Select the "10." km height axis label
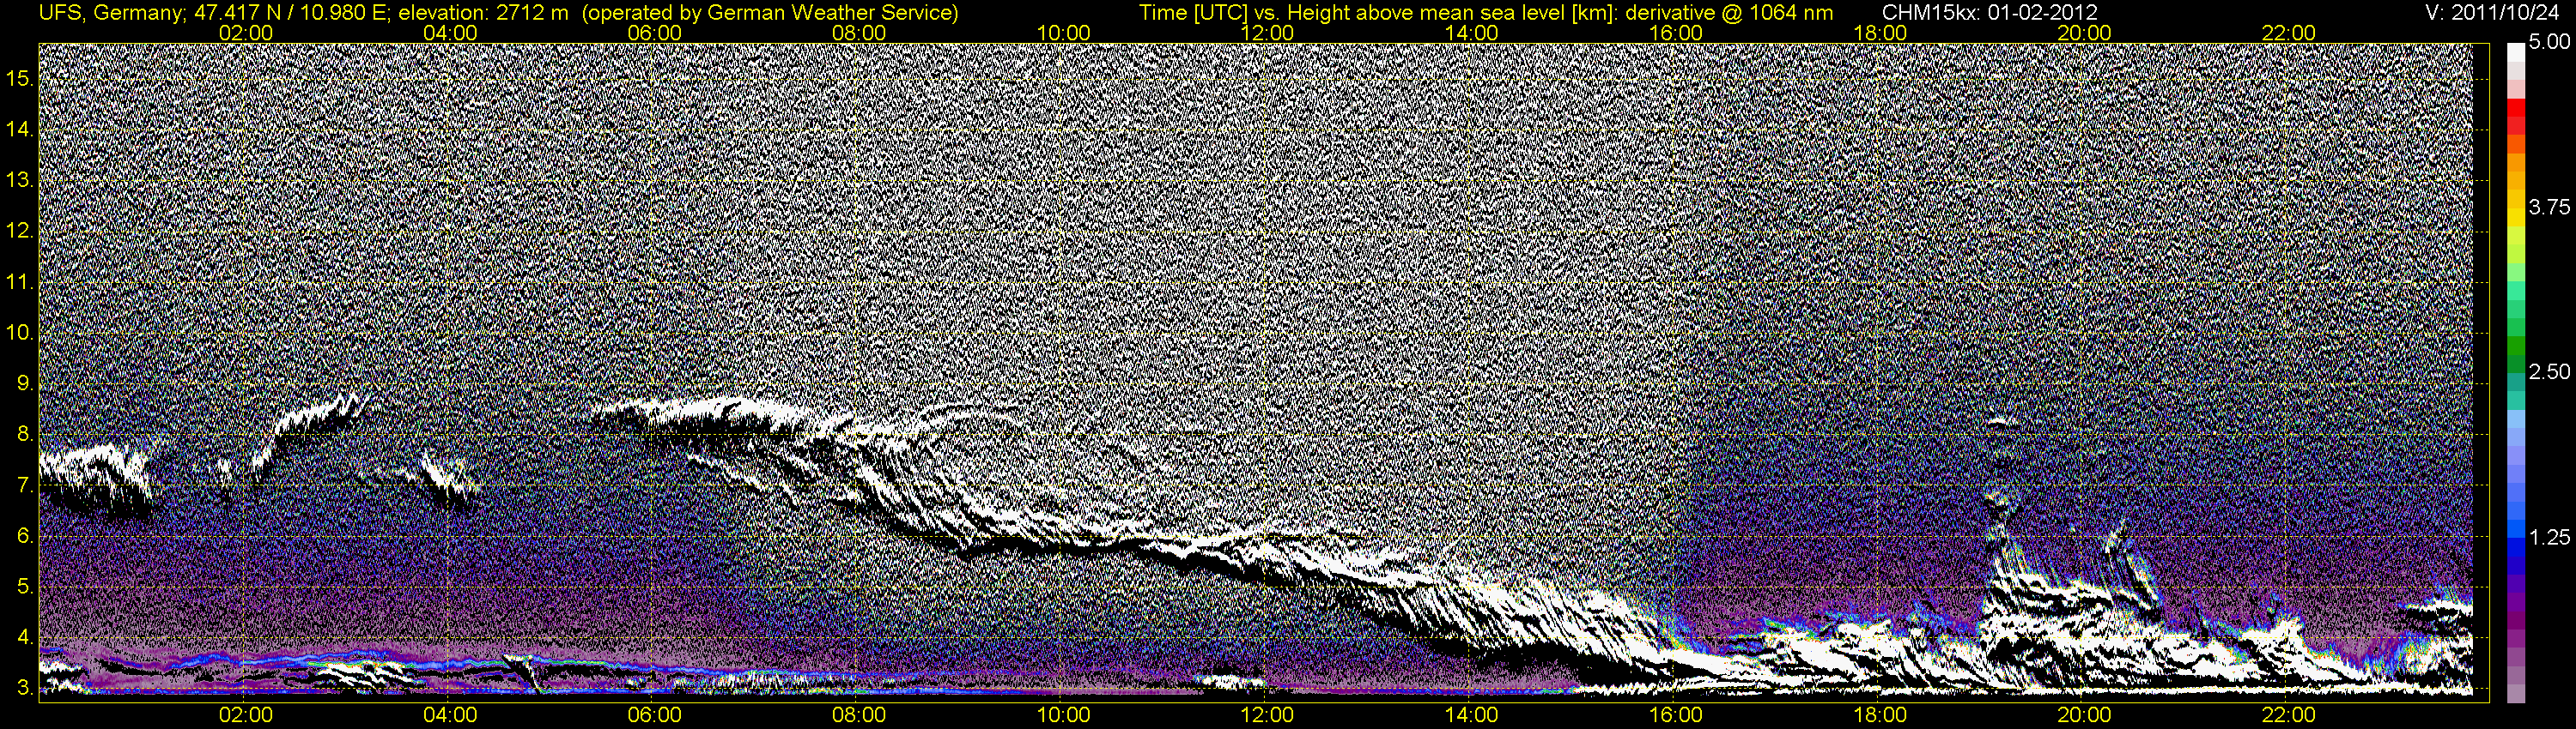Image resolution: width=2576 pixels, height=729 pixels. point(20,334)
